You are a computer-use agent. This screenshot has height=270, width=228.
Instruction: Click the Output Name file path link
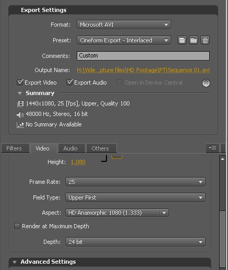(143, 70)
